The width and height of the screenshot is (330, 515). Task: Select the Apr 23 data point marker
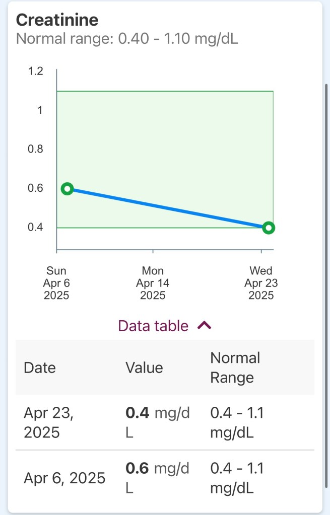[269, 228]
